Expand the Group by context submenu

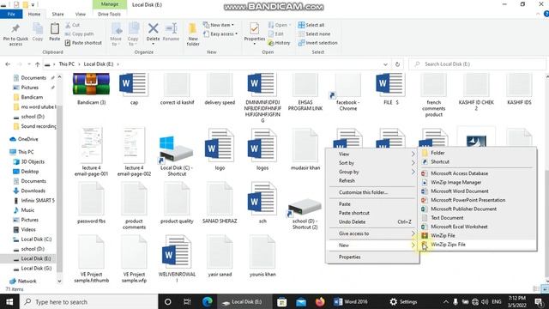click(x=372, y=172)
